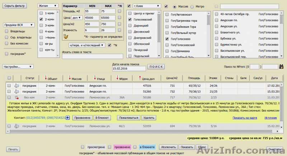Sort by Улица column red arrow

pyautogui.click(x=94, y=78)
